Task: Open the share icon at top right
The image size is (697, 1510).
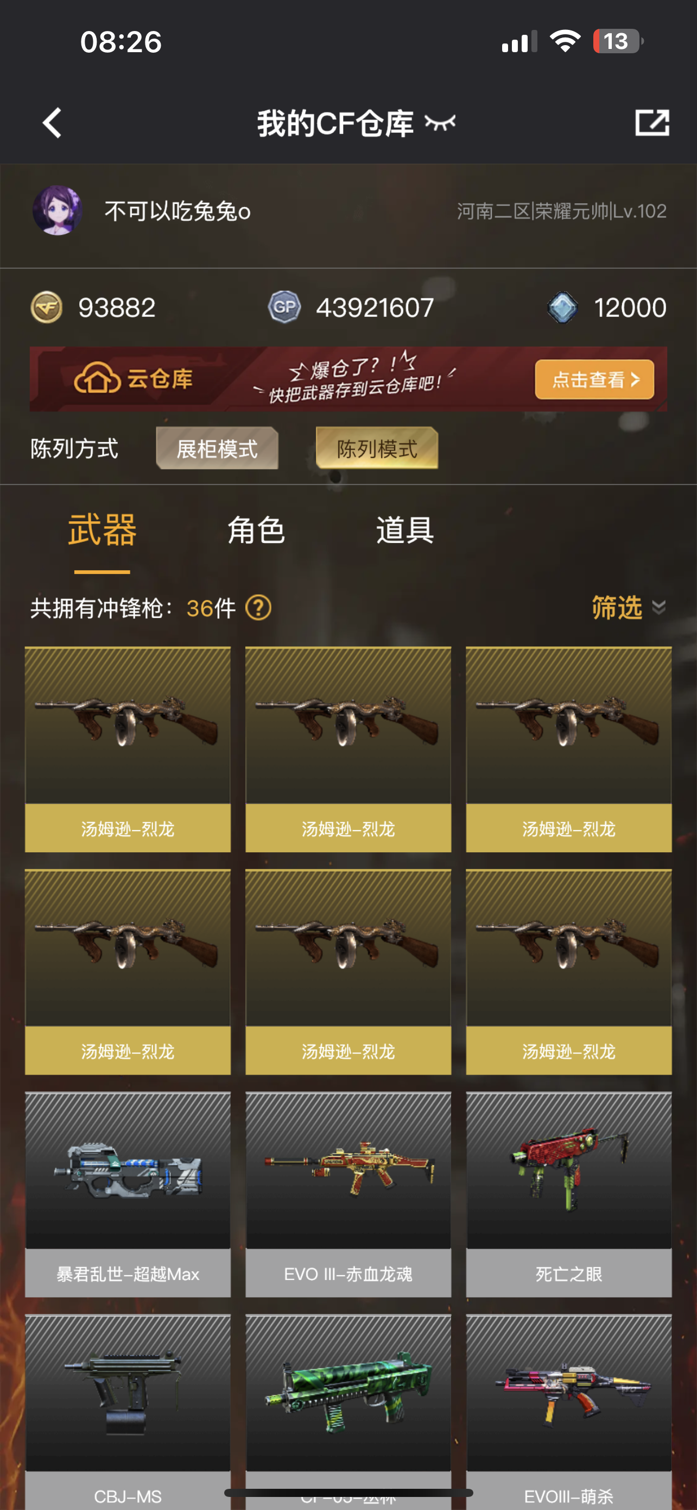Action: (652, 123)
